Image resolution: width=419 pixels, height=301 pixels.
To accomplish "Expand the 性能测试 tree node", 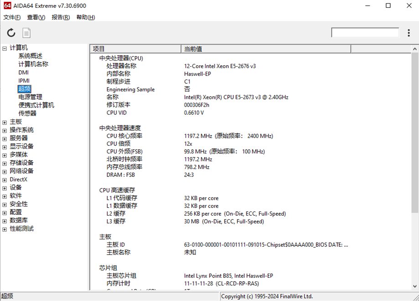I will [x=5, y=229].
